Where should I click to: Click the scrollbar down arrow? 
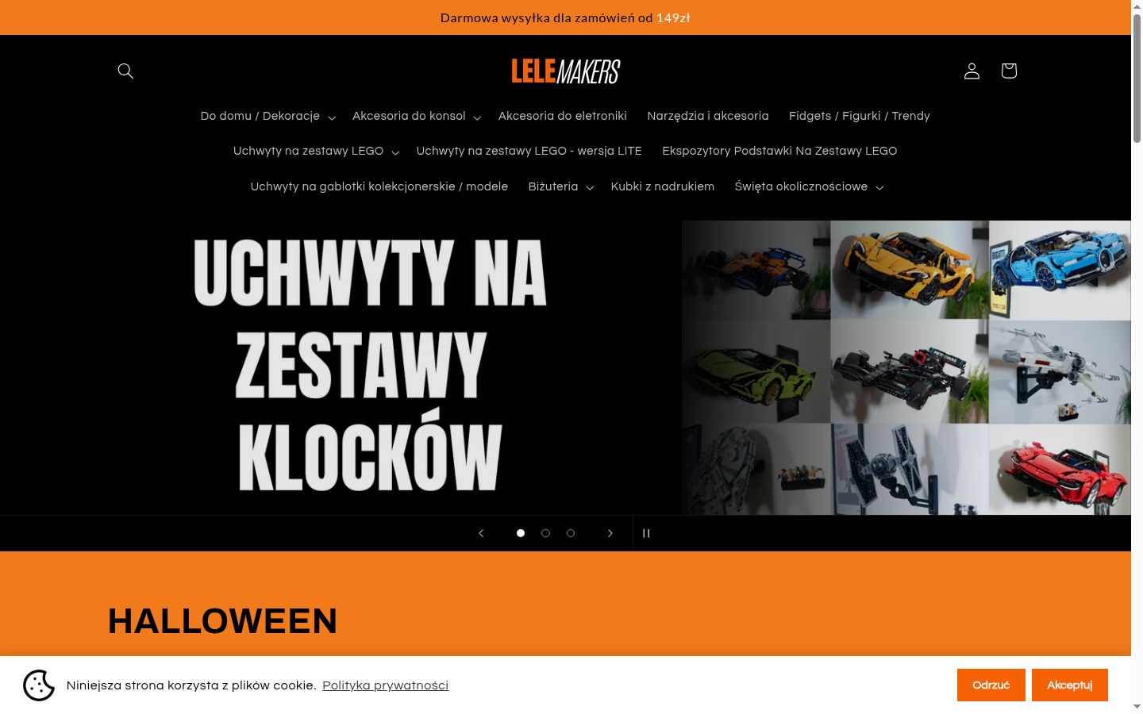(x=1137, y=707)
